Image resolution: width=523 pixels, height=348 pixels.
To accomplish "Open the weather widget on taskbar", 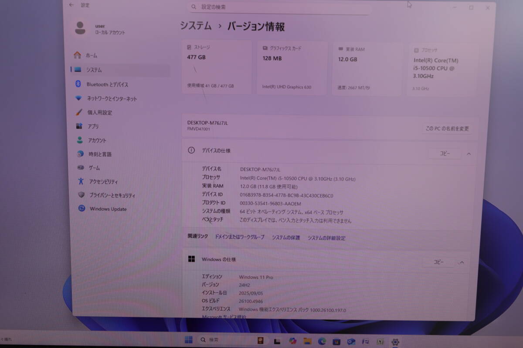I will click(x=7, y=338).
